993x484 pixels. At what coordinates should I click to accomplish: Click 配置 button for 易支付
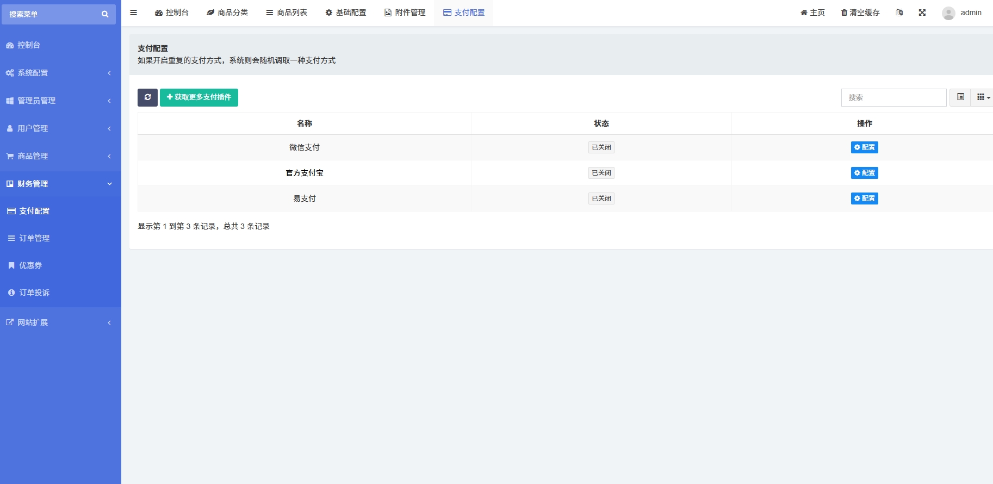point(865,198)
